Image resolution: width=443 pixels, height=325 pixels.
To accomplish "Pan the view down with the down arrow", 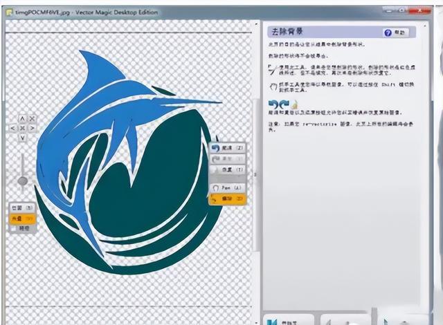I will click(x=22, y=138).
